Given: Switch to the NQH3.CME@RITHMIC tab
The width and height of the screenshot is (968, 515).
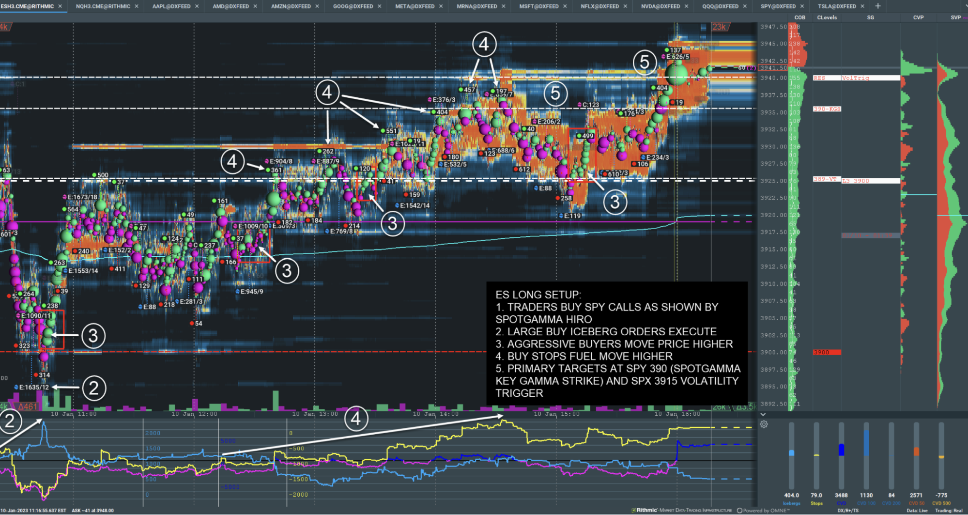Looking at the screenshot, I should 103,6.
